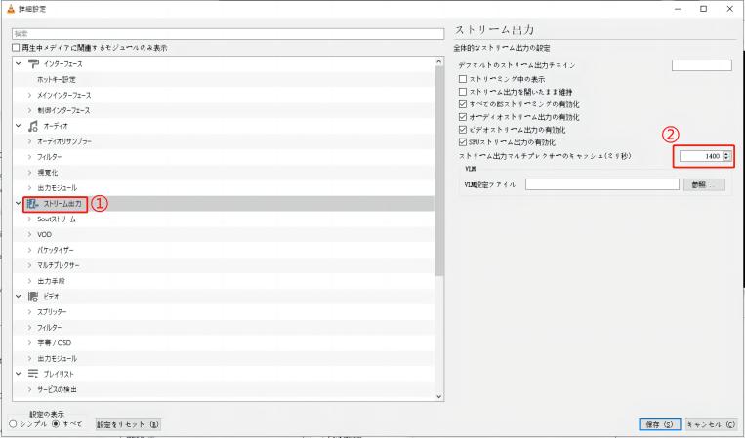Click the Video (ビデオ) category icon
Viewport: 745px width, 438px height.
click(32, 296)
